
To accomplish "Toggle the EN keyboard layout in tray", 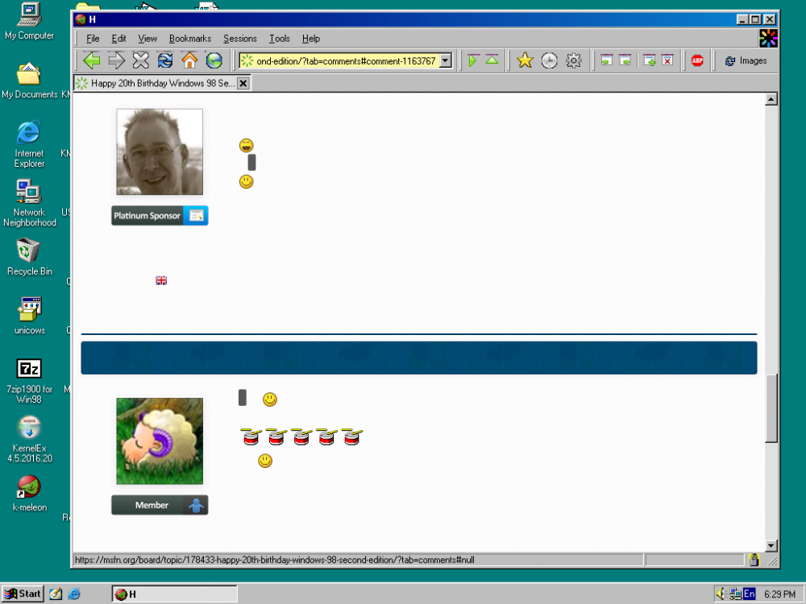I will point(749,594).
